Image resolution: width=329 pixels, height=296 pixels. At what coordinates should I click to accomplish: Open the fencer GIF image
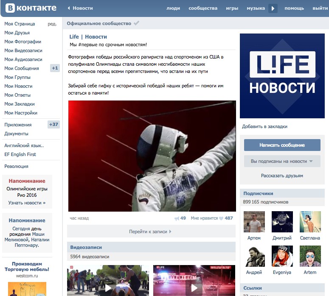(152, 156)
